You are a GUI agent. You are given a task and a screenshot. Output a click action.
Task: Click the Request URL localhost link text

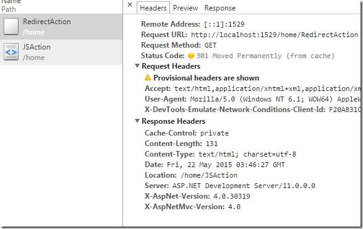(x=275, y=35)
